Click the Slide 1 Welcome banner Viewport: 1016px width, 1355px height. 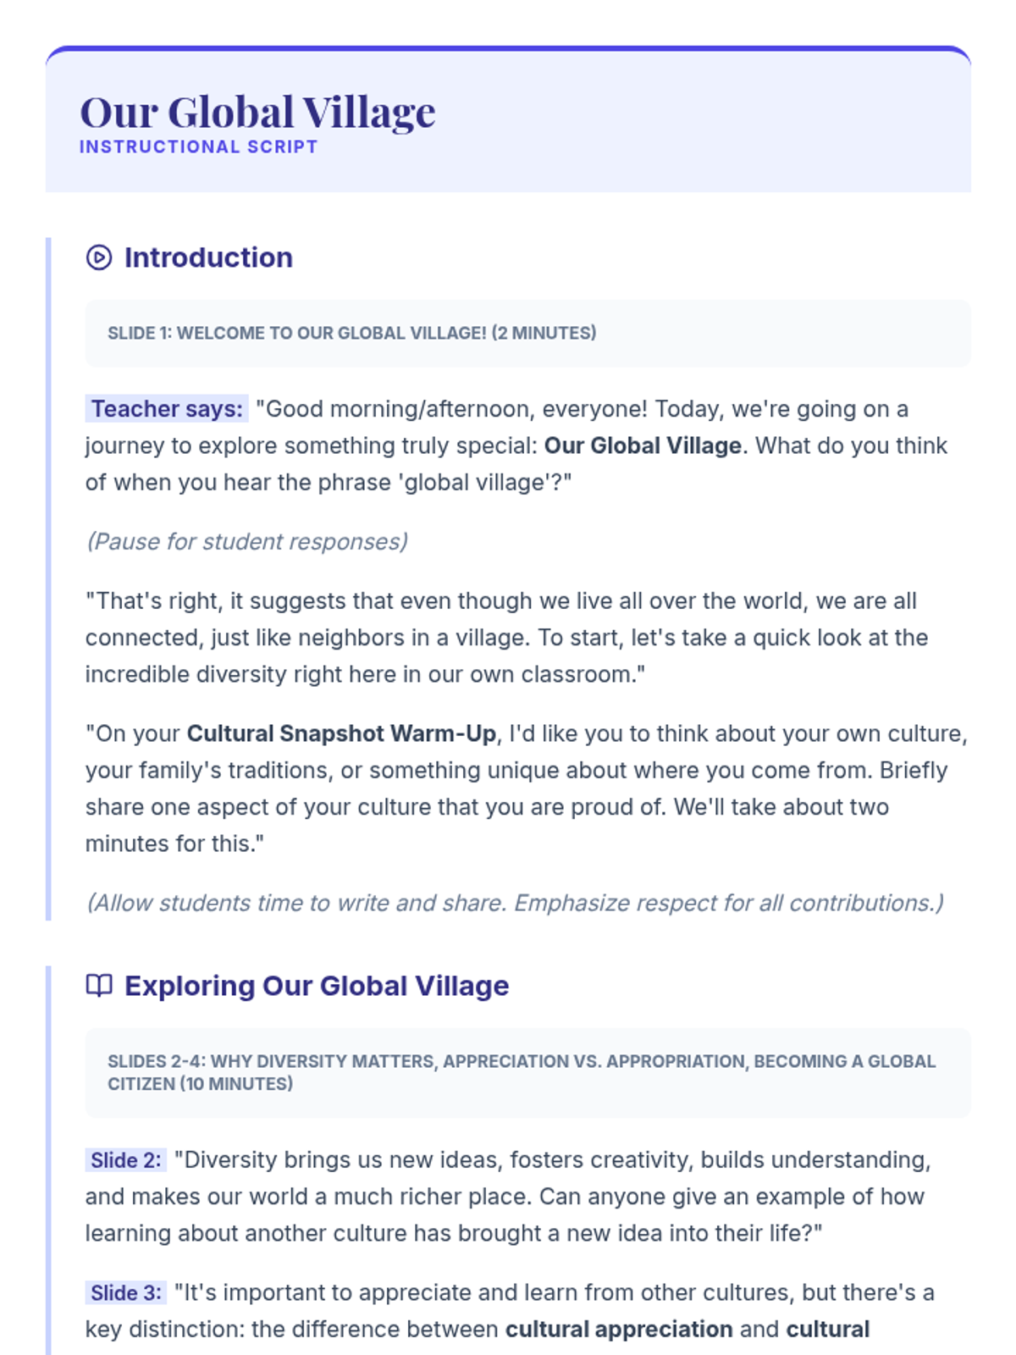(527, 333)
